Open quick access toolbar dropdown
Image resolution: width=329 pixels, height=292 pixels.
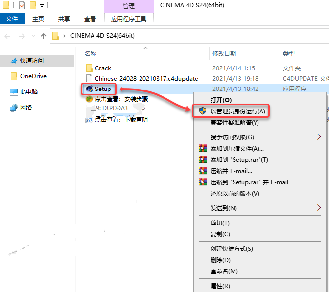click(42, 6)
